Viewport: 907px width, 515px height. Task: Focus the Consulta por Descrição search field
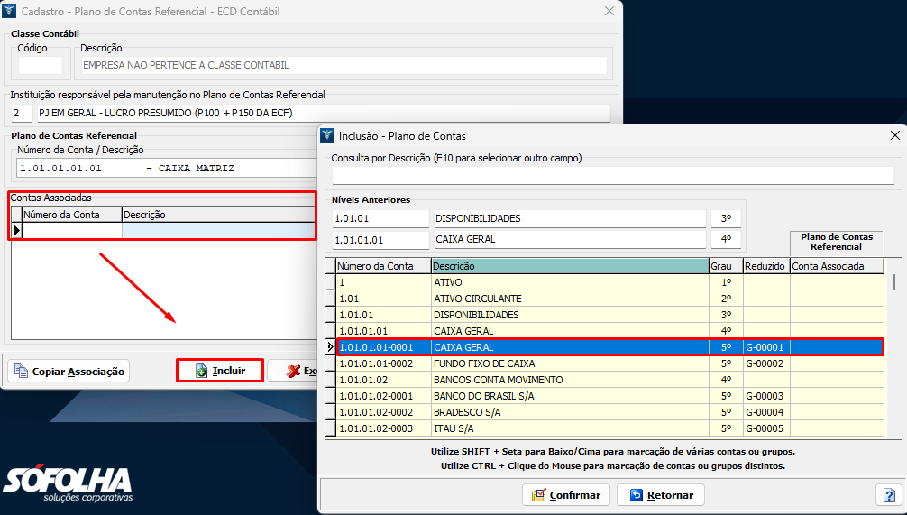(x=613, y=175)
